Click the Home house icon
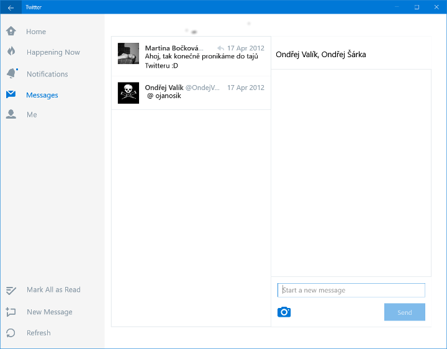The width and height of the screenshot is (447, 349). coord(11,32)
